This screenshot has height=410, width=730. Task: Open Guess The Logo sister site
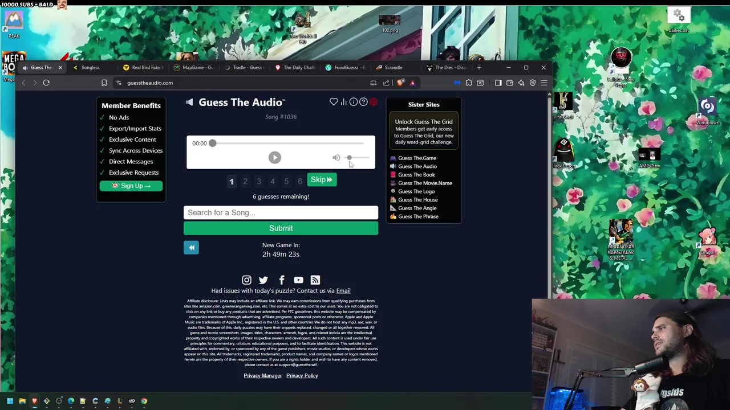416,191
